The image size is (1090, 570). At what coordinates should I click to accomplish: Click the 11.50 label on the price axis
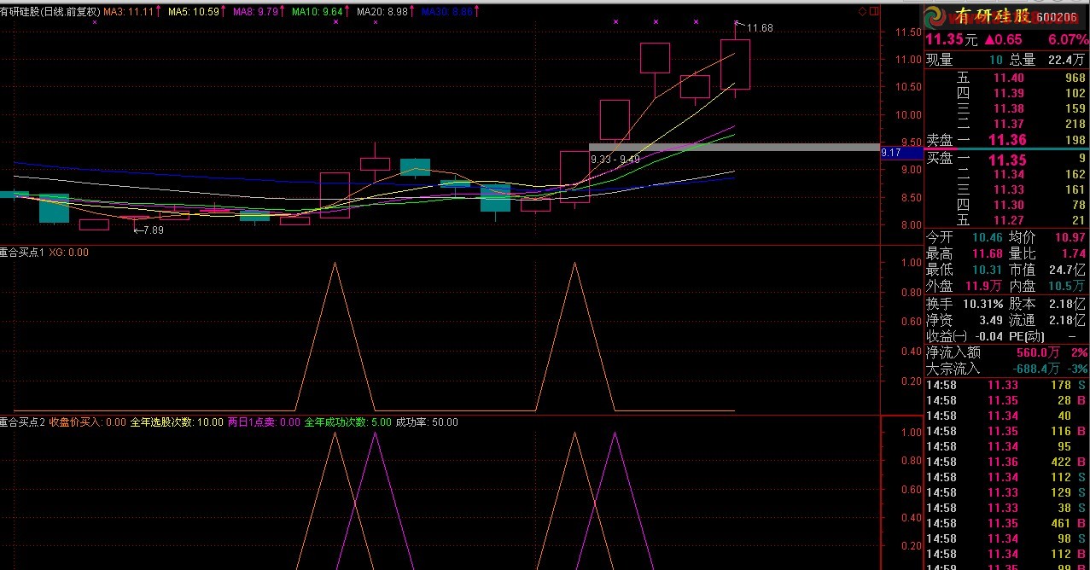click(907, 32)
